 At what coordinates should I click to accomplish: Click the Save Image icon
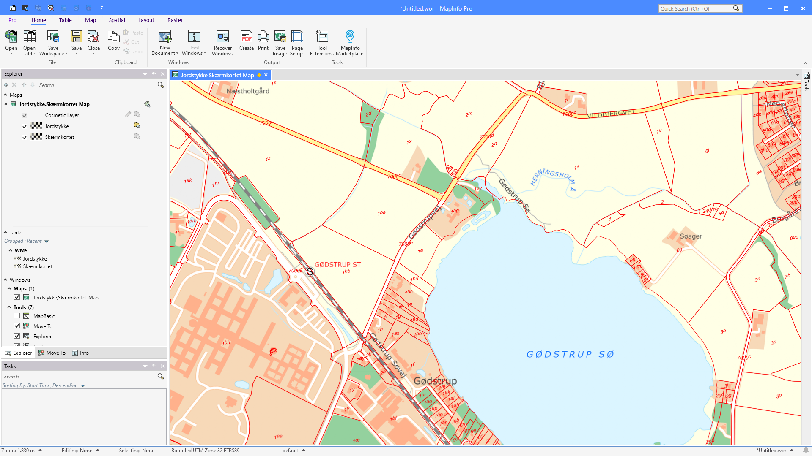280,37
